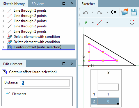Maximize the Edit element panel
This screenshot has width=139, height=108.
click(x=64, y=64)
